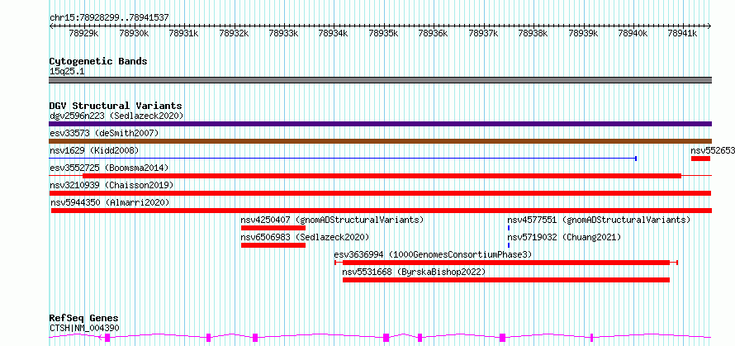Select the dark purple dgv2596n223 variant bar

coord(380,124)
